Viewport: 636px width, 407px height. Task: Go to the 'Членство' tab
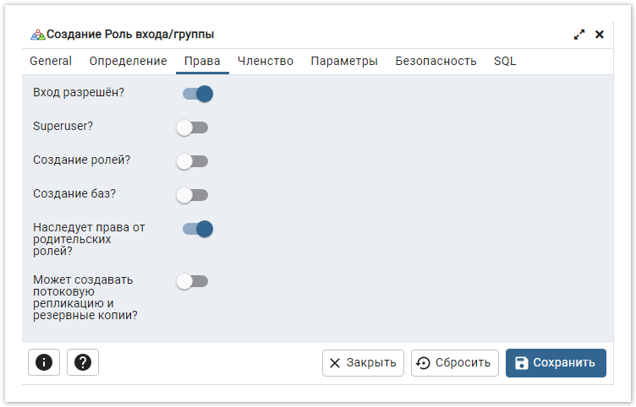266,61
